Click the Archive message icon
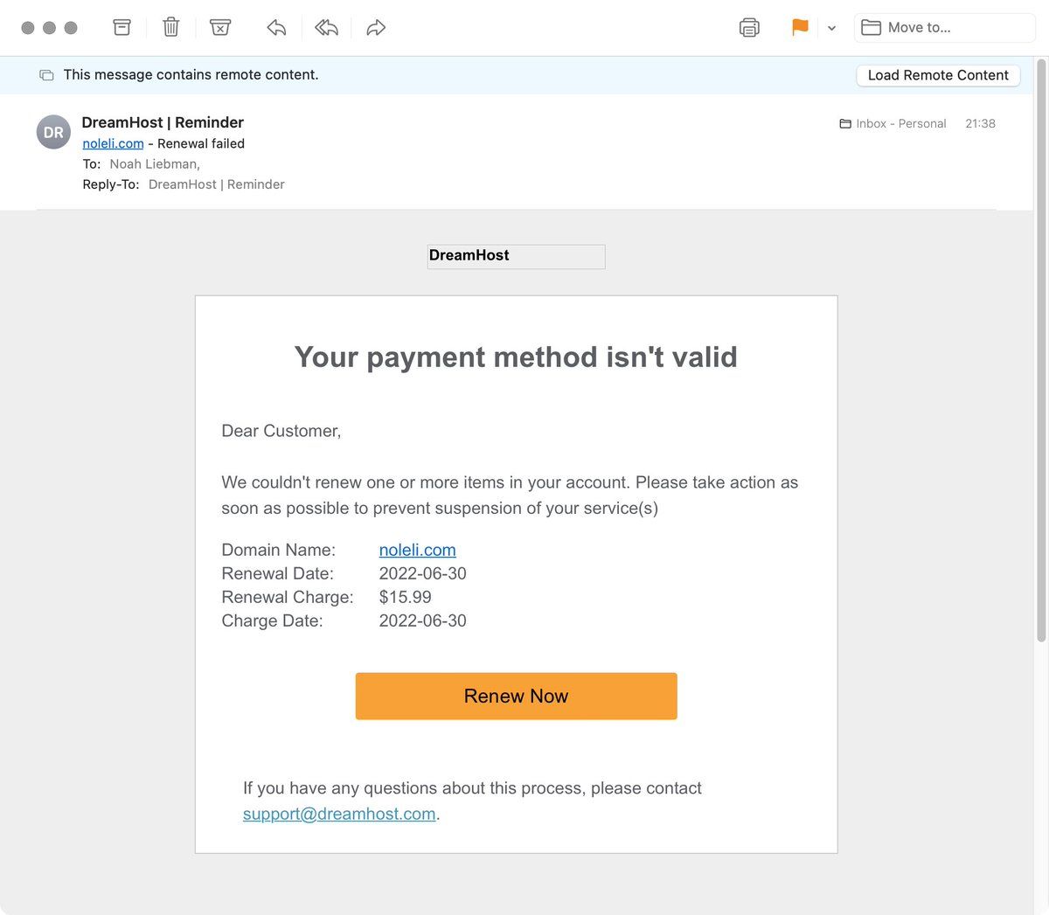 pyautogui.click(x=122, y=28)
